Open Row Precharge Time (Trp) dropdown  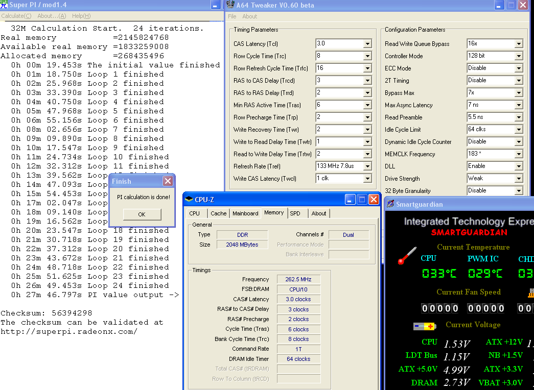point(367,117)
